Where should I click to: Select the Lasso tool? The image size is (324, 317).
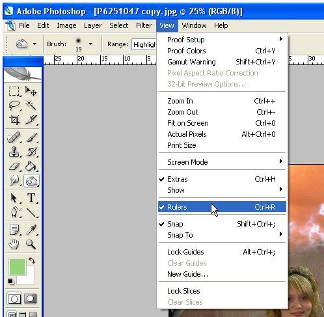pyautogui.click(x=14, y=105)
